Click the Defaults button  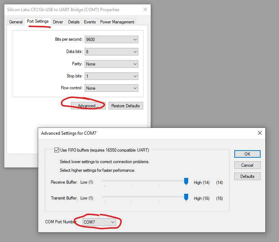[247, 176]
